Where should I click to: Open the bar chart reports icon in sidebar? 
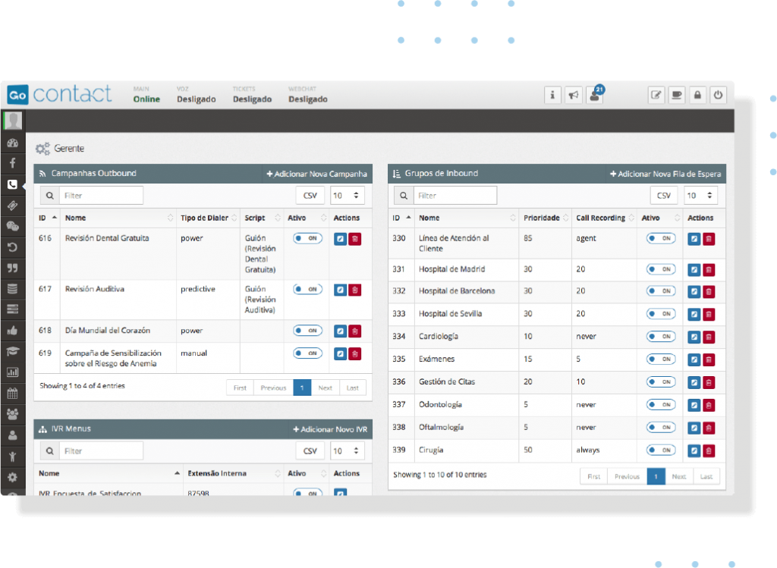(x=12, y=372)
